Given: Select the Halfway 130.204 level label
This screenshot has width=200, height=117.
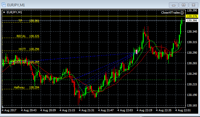Looking at the screenshot, I should pyautogui.click(x=27, y=87).
